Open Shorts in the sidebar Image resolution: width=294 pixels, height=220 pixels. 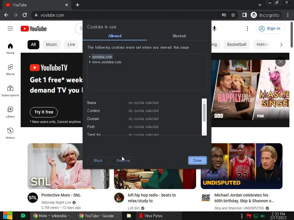click(10, 70)
